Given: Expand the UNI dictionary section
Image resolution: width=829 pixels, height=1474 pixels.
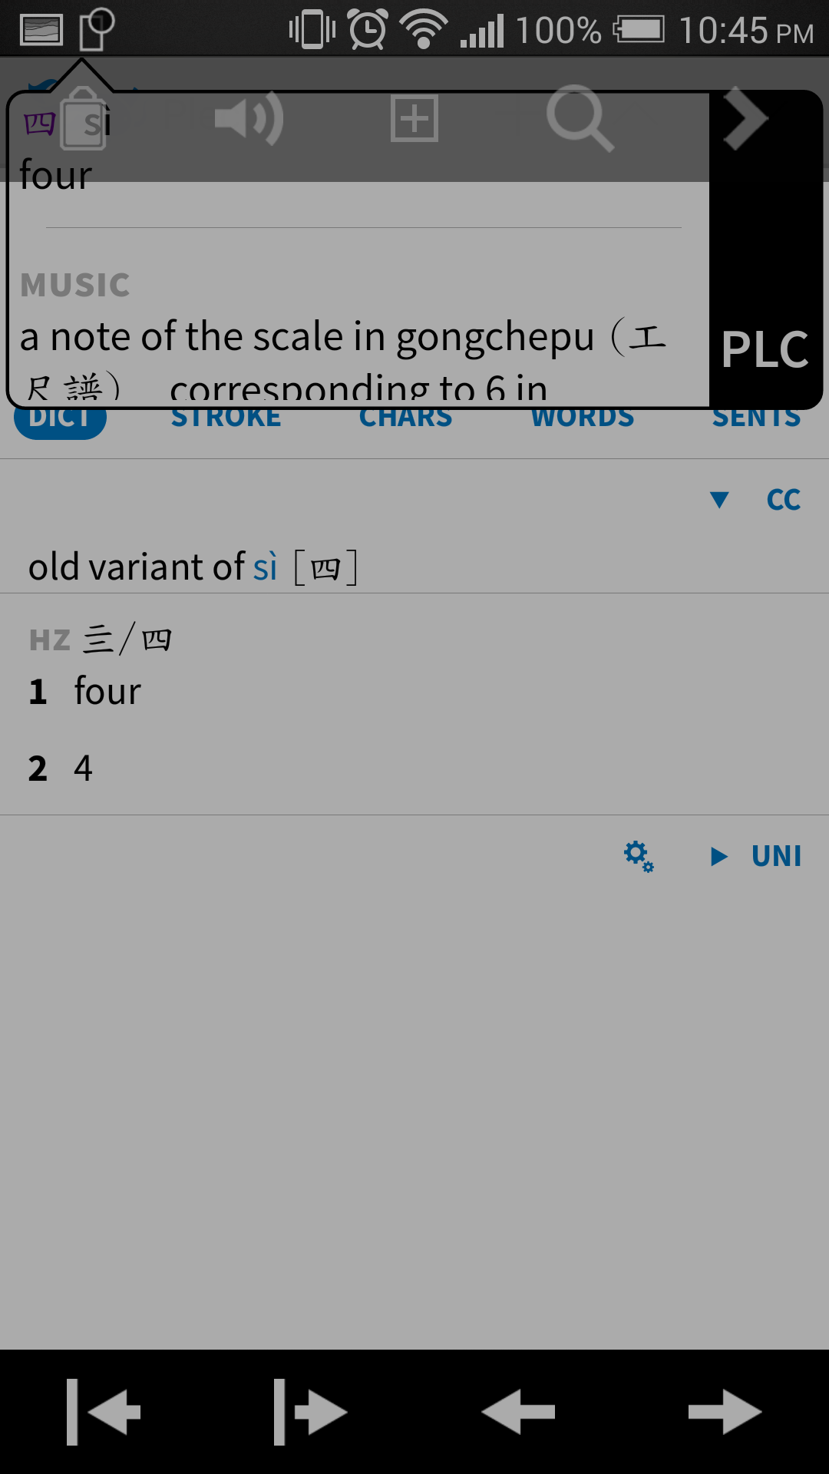Looking at the screenshot, I should point(719,856).
